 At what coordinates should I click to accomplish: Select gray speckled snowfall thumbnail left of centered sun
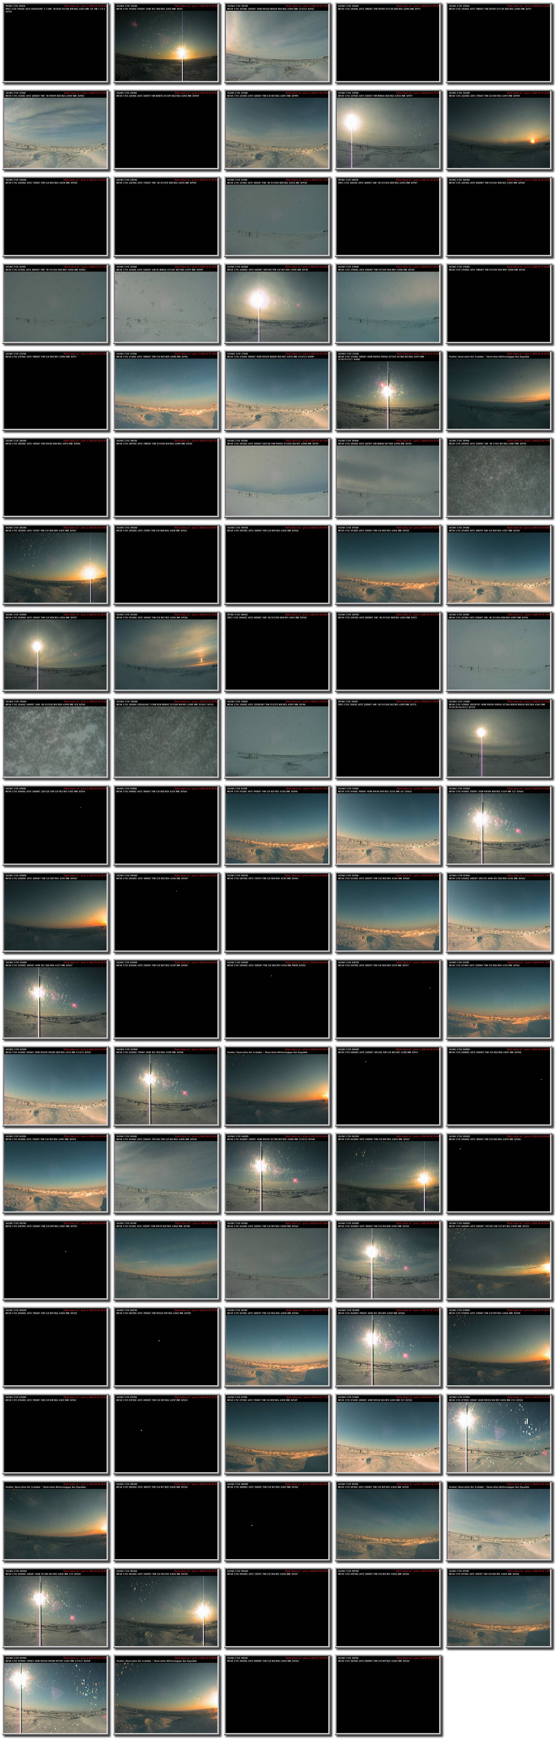tap(166, 305)
